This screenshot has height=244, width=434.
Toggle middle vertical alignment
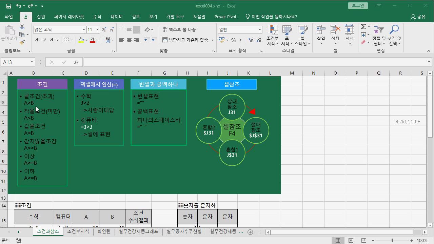[129, 29]
